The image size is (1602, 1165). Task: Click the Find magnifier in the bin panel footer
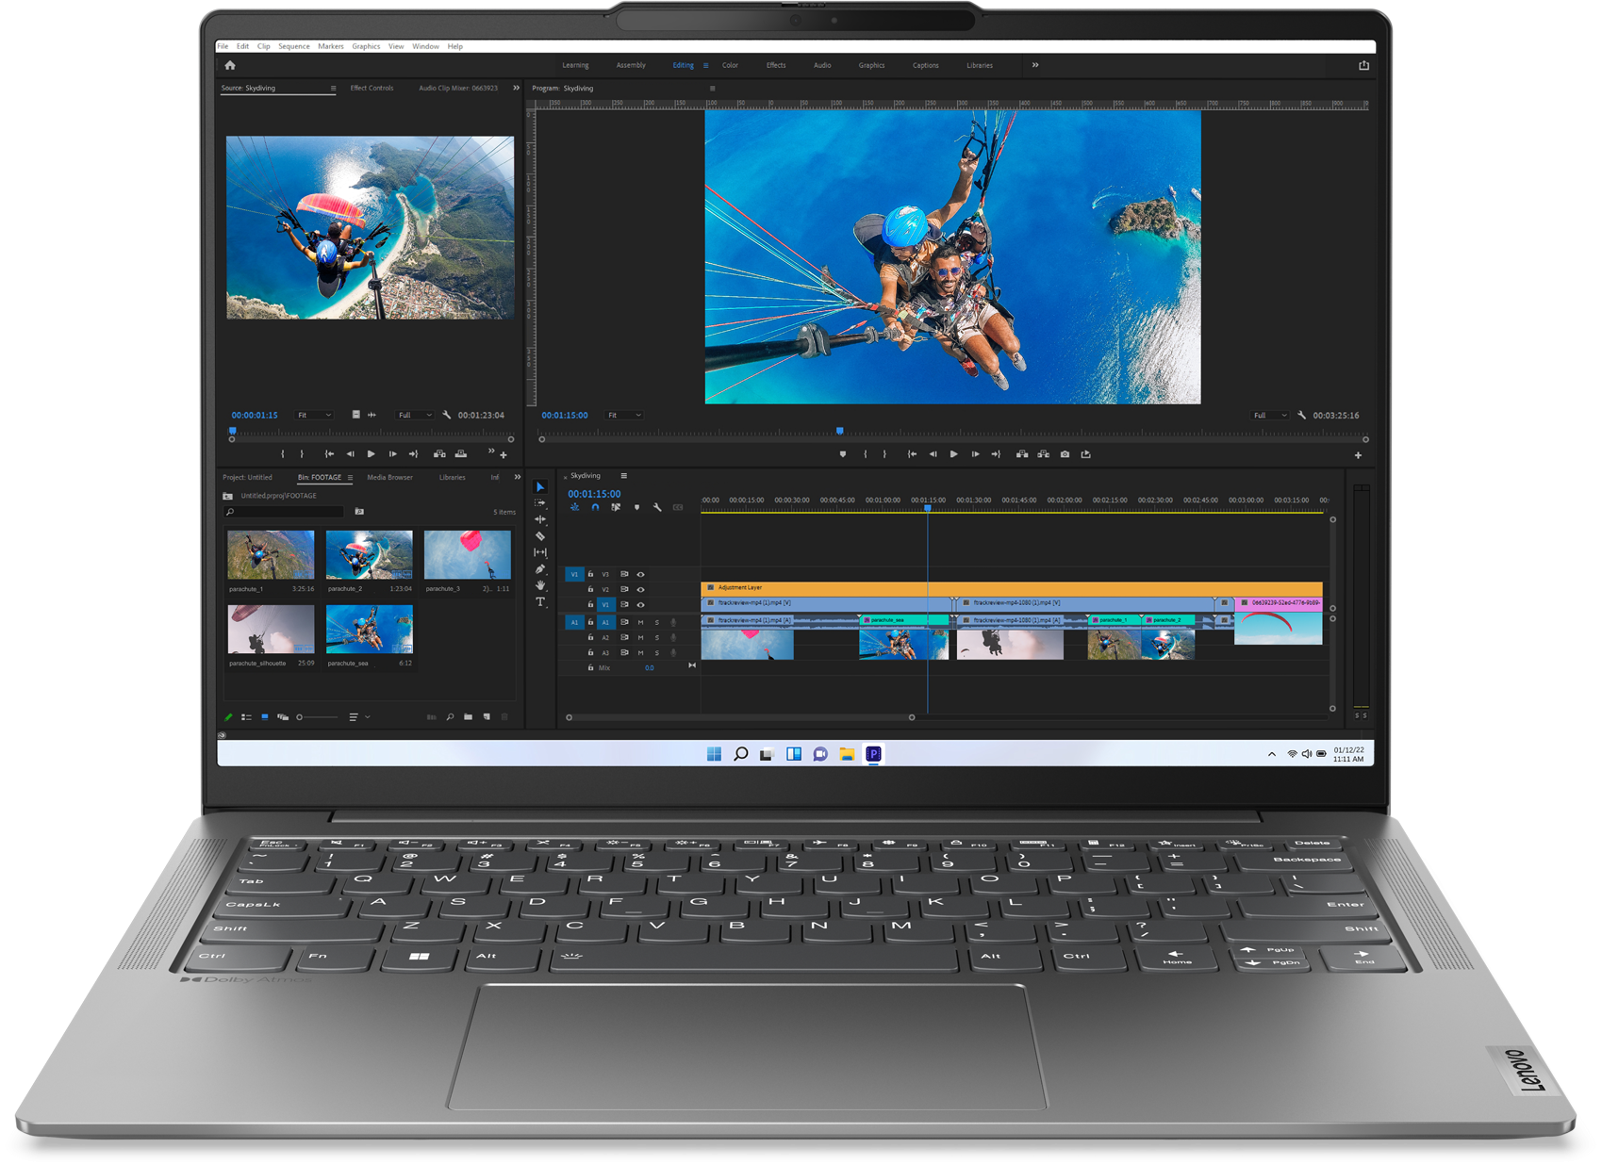coord(451,717)
